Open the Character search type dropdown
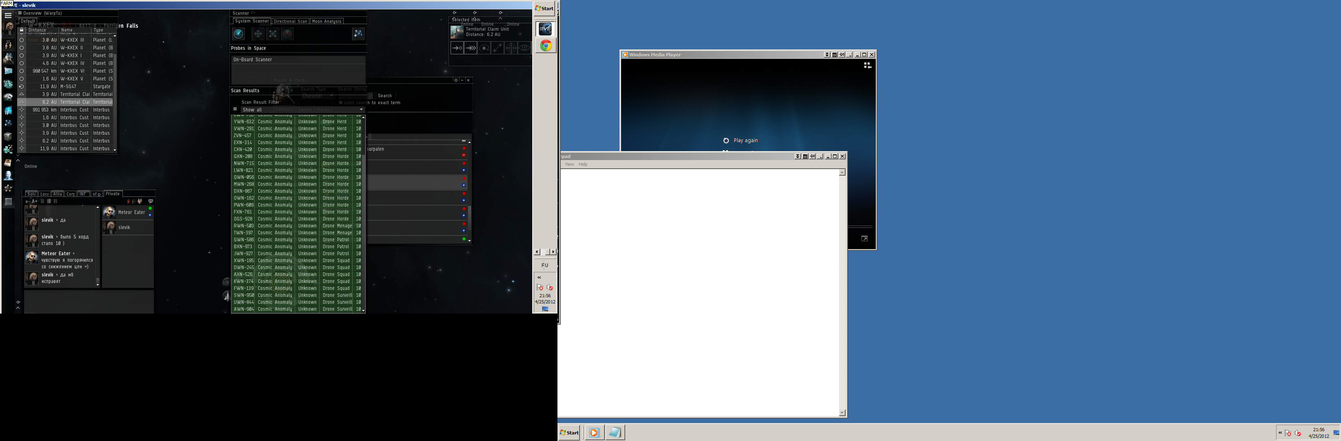The width and height of the screenshot is (1341, 441). click(317, 96)
